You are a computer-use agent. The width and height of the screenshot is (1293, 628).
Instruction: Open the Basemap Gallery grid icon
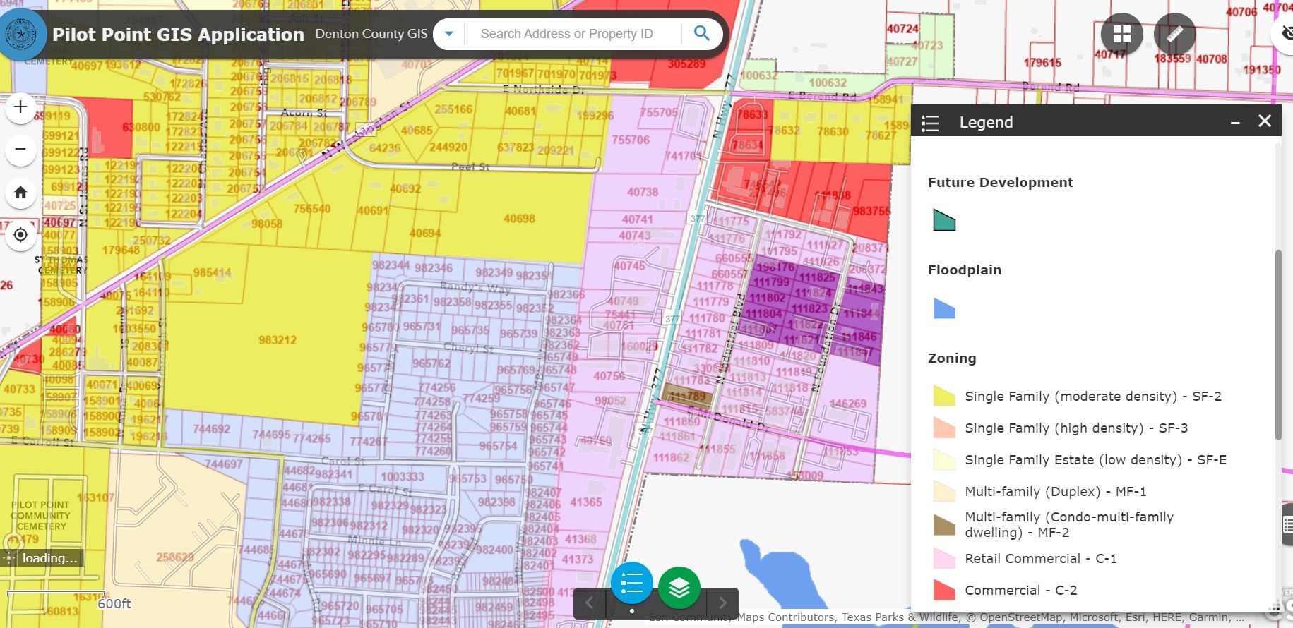(1121, 34)
